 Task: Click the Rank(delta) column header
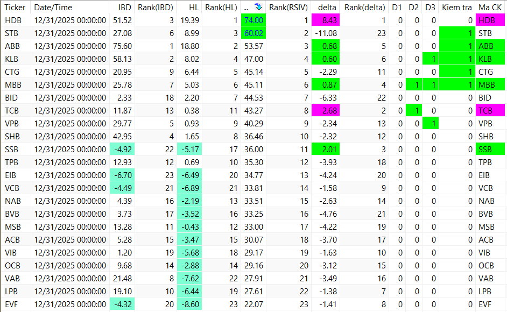[x=364, y=7]
